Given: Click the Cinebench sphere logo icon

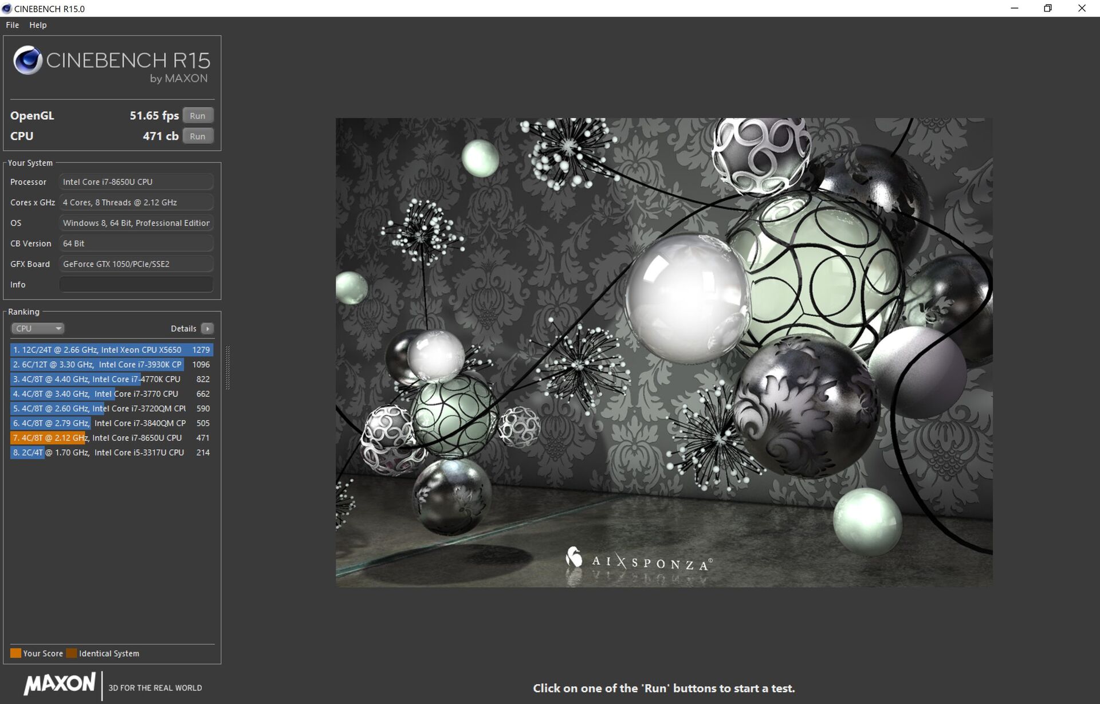Looking at the screenshot, I should pos(27,60).
